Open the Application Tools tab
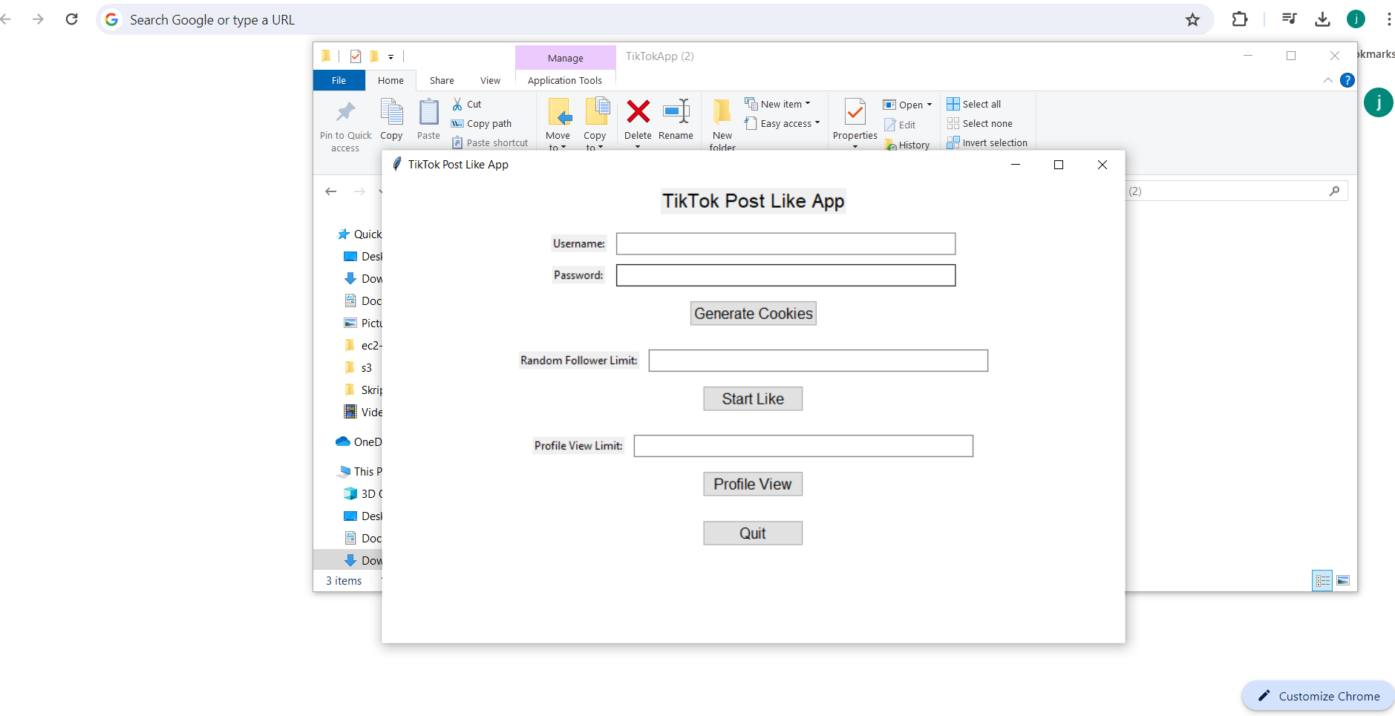The height and width of the screenshot is (716, 1395). pyautogui.click(x=565, y=80)
